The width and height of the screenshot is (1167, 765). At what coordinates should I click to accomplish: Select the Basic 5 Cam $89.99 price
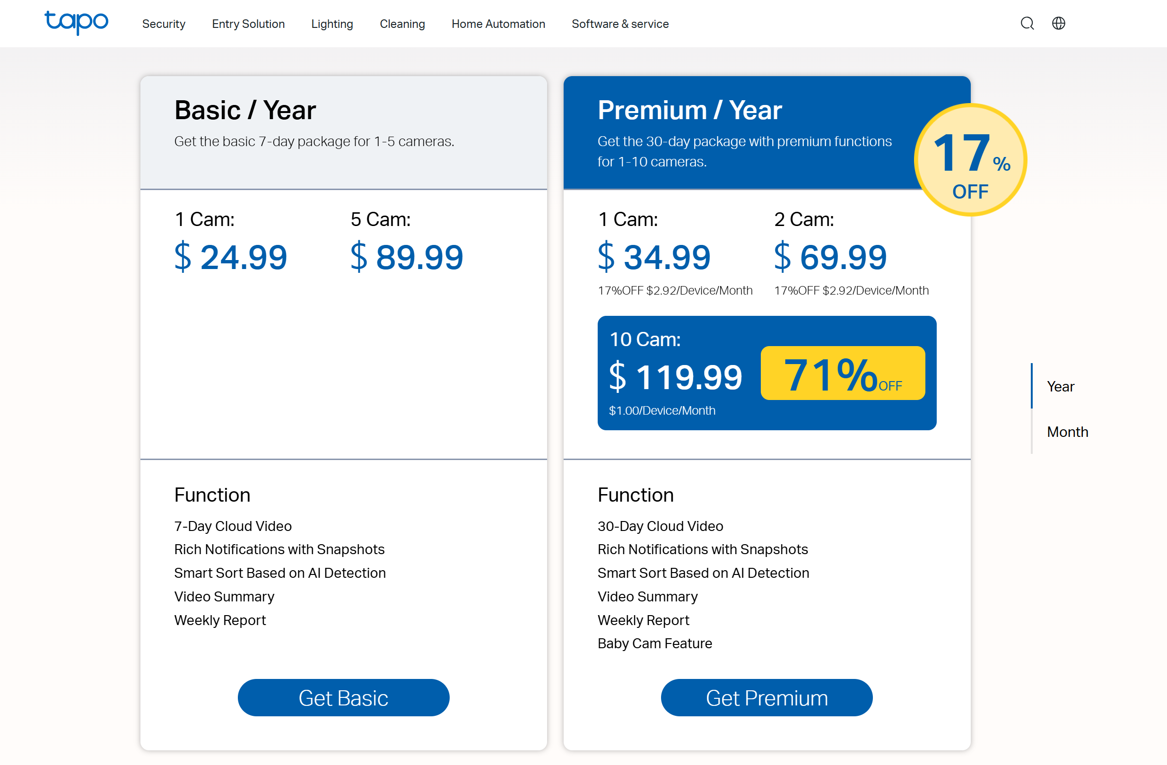pos(407,256)
